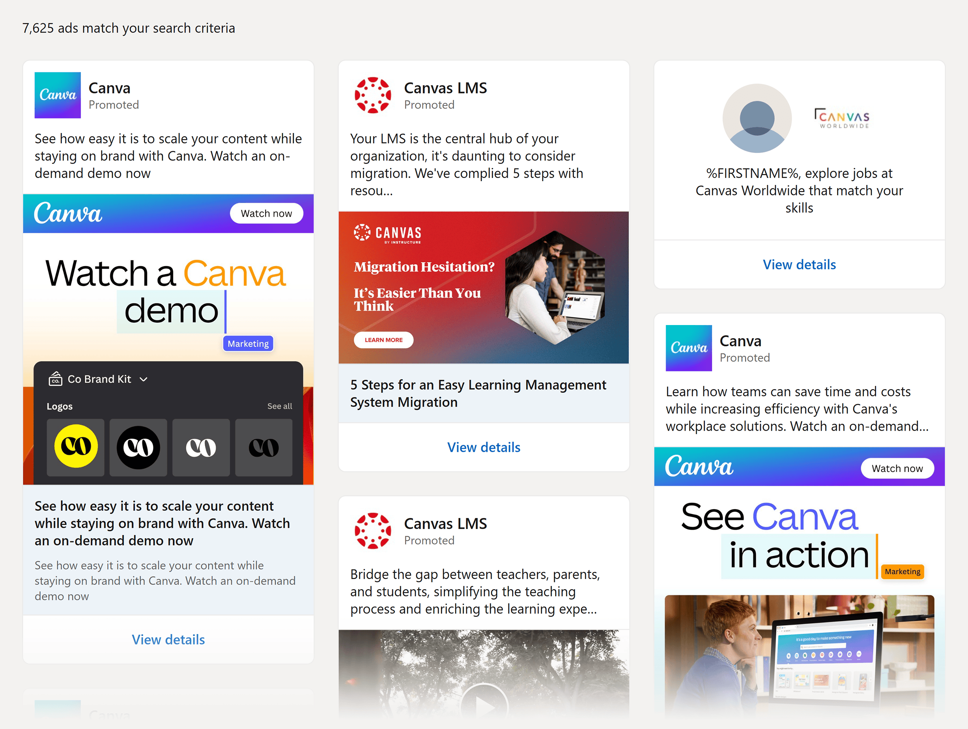Click the Marketing tag on See Canva in action
968x729 pixels.
click(902, 571)
